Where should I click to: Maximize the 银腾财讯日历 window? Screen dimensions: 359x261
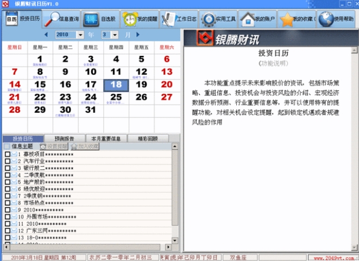349,4
